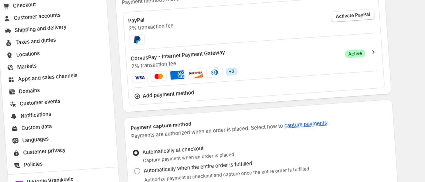The height and width of the screenshot is (182, 425).
Task: Show the +3 additional payment card types
Action: [x=232, y=72]
